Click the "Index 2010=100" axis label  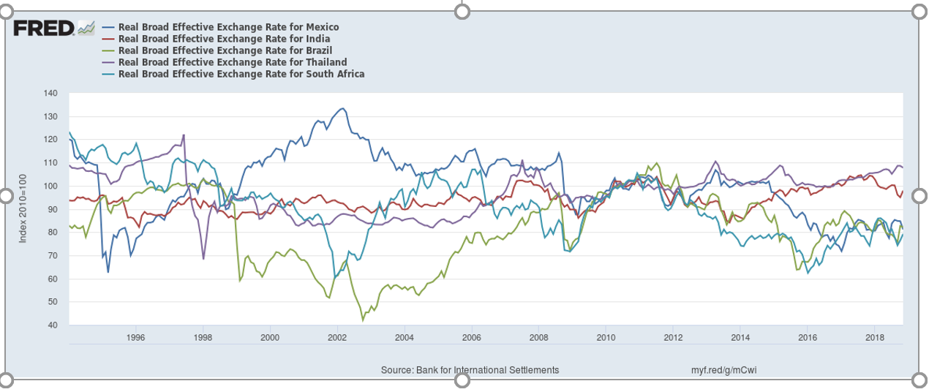tap(23, 210)
